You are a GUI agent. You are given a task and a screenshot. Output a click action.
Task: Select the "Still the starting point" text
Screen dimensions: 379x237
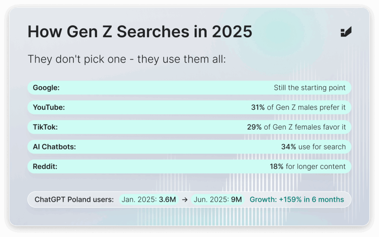click(309, 88)
